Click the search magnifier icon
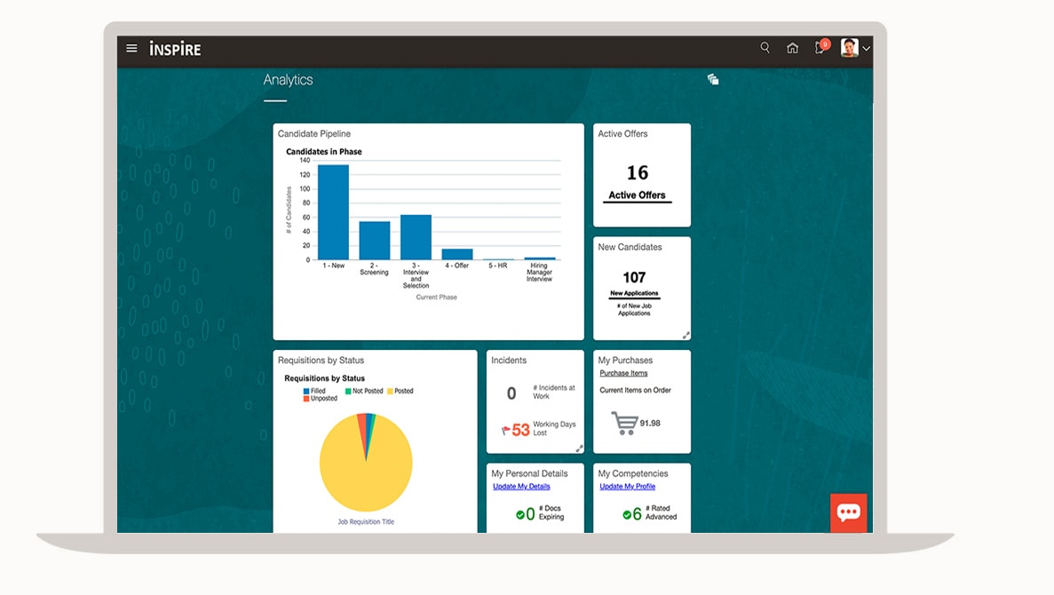The image size is (1054, 595). tap(765, 48)
